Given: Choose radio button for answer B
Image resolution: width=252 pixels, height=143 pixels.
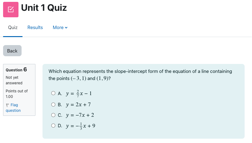Looking at the screenshot, I should click(x=53, y=104).
